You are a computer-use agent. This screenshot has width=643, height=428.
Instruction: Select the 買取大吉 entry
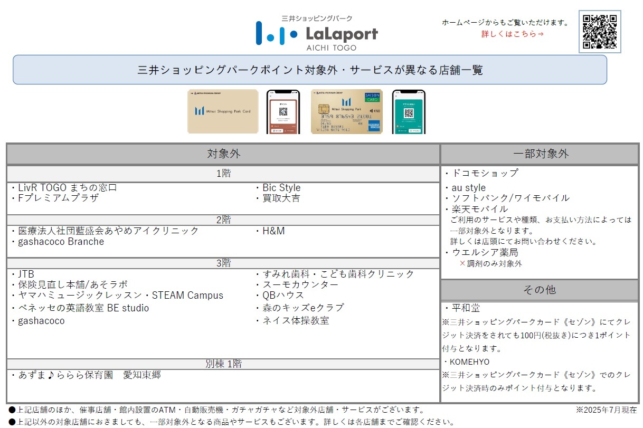click(278, 198)
